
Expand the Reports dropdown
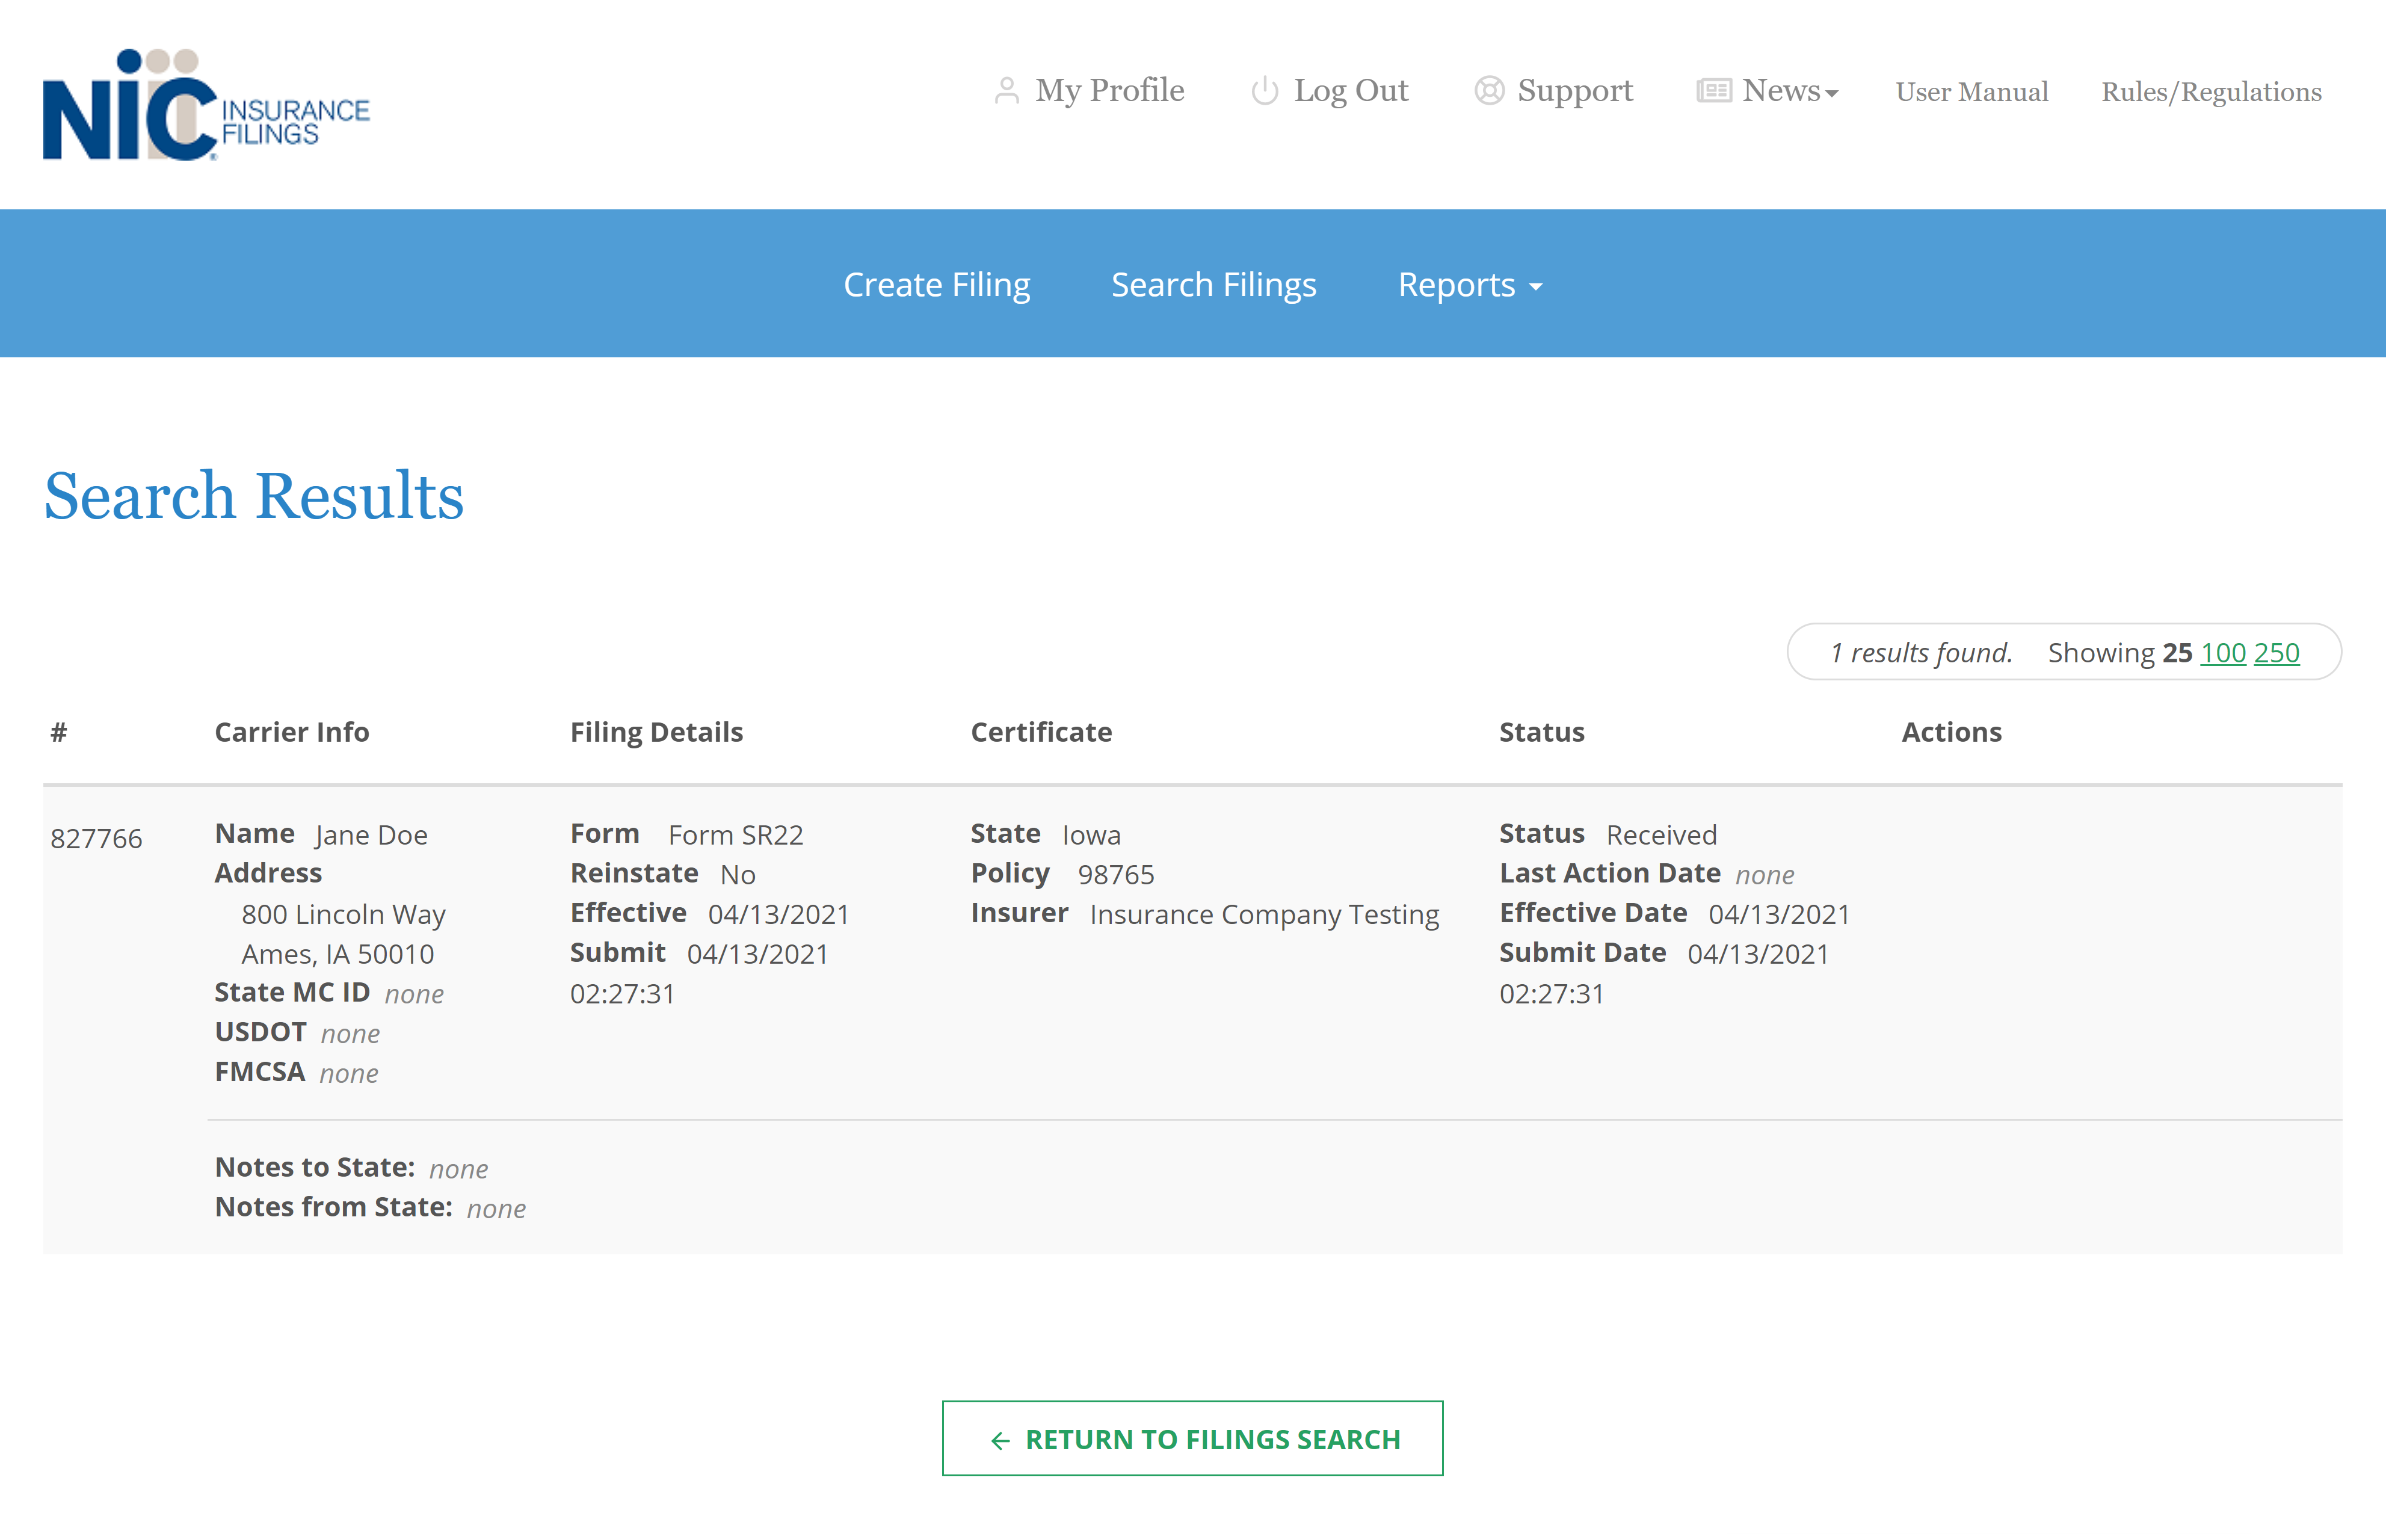[x=1469, y=285]
